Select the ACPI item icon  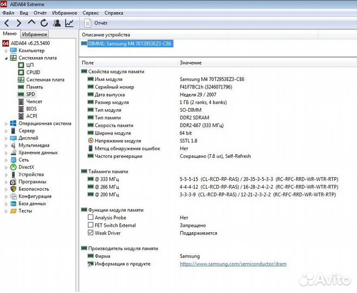(x=21, y=116)
